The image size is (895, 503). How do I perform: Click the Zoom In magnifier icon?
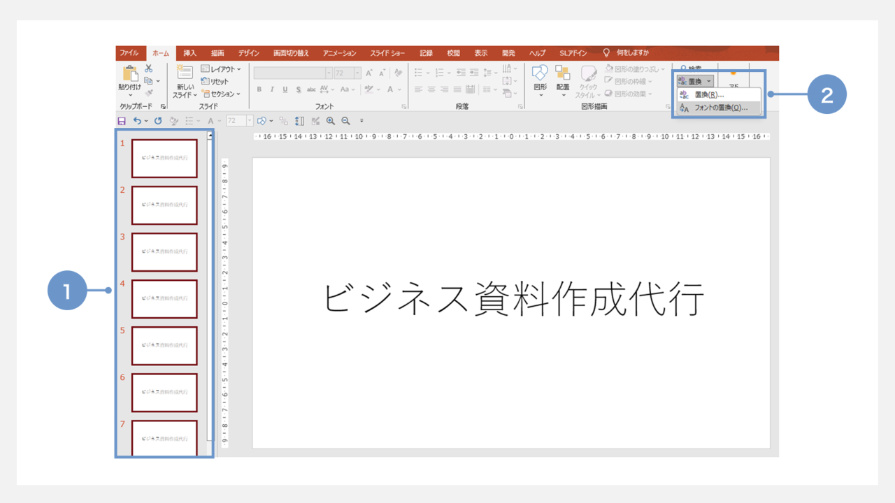click(x=331, y=121)
